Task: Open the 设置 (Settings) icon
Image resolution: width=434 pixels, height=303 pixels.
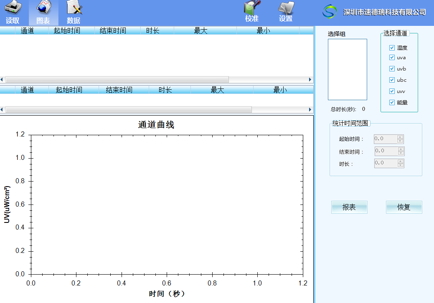Action: click(286, 8)
